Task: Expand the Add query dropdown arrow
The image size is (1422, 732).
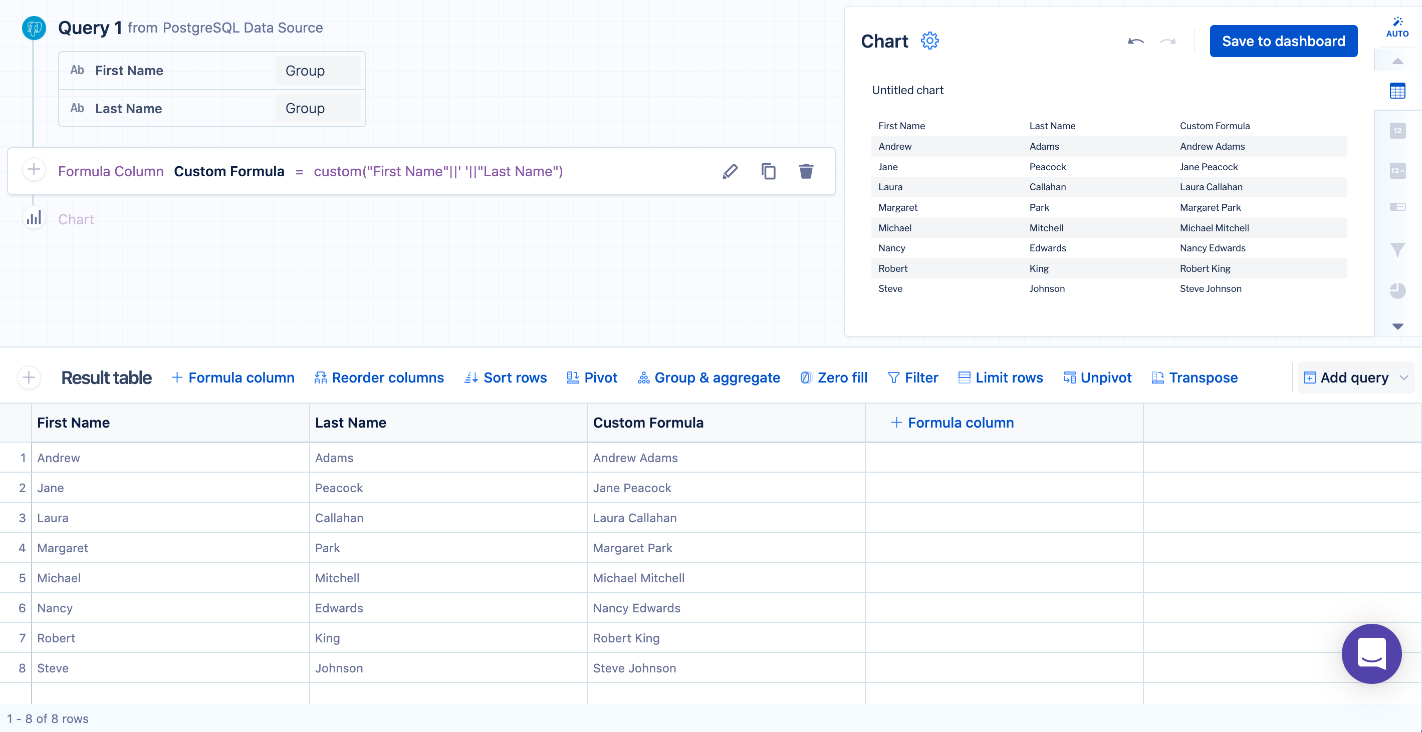Action: point(1404,378)
